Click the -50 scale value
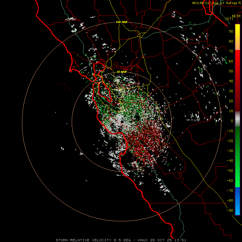242x242 pixels. point(230,171)
